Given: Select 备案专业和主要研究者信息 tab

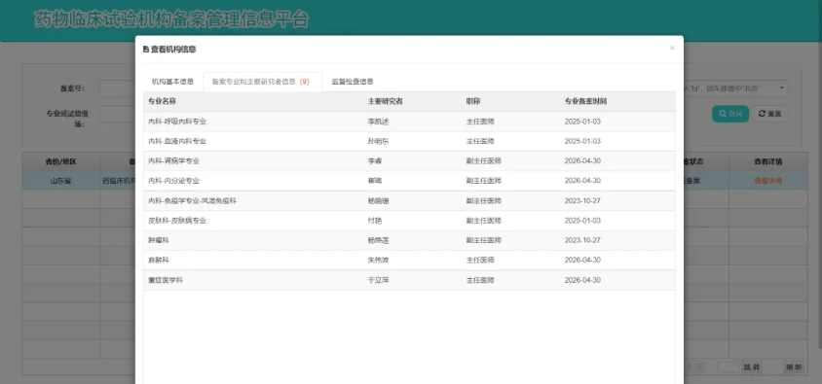Looking at the screenshot, I should (262, 82).
